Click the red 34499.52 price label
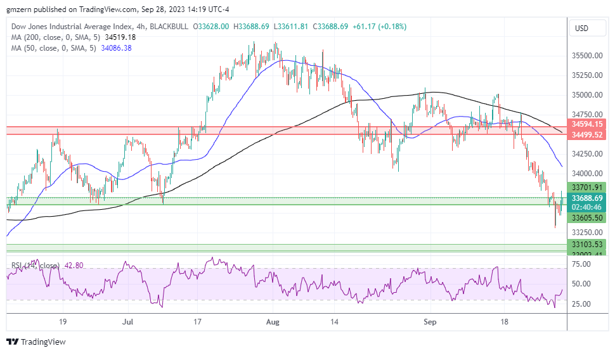615x353 pixels. [x=586, y=135]
